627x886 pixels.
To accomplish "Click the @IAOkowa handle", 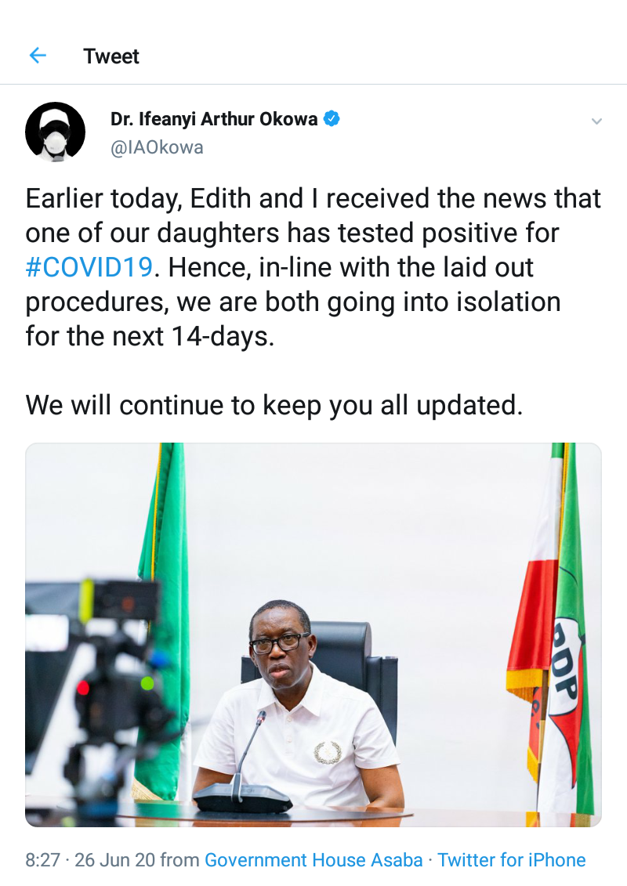I will click(157, 147).
